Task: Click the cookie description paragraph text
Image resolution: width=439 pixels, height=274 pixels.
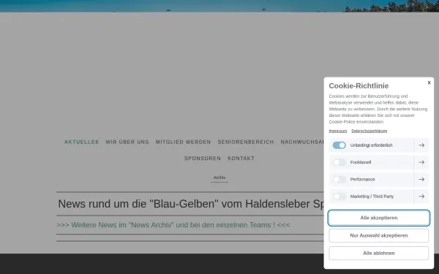Action: 378,109
